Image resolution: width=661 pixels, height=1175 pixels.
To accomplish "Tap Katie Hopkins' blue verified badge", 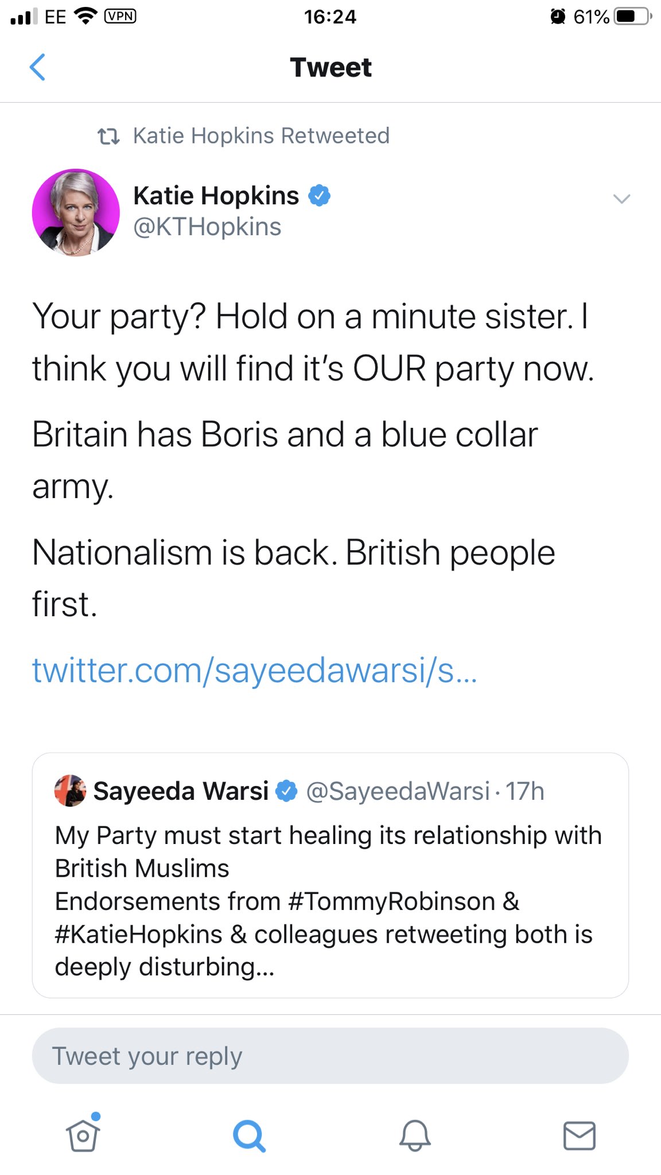I will pyautogui.click(x=320, y=196).
